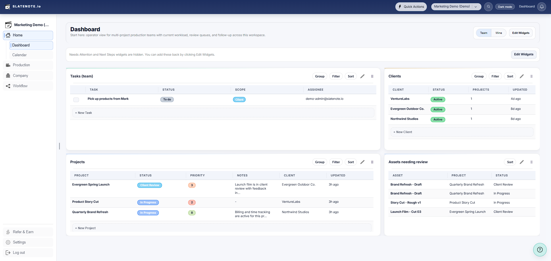Viewport: 551px width, 261px height.
Task: Click the Slatenote.io clapperboard logo
Action: (x=8, y=6)
